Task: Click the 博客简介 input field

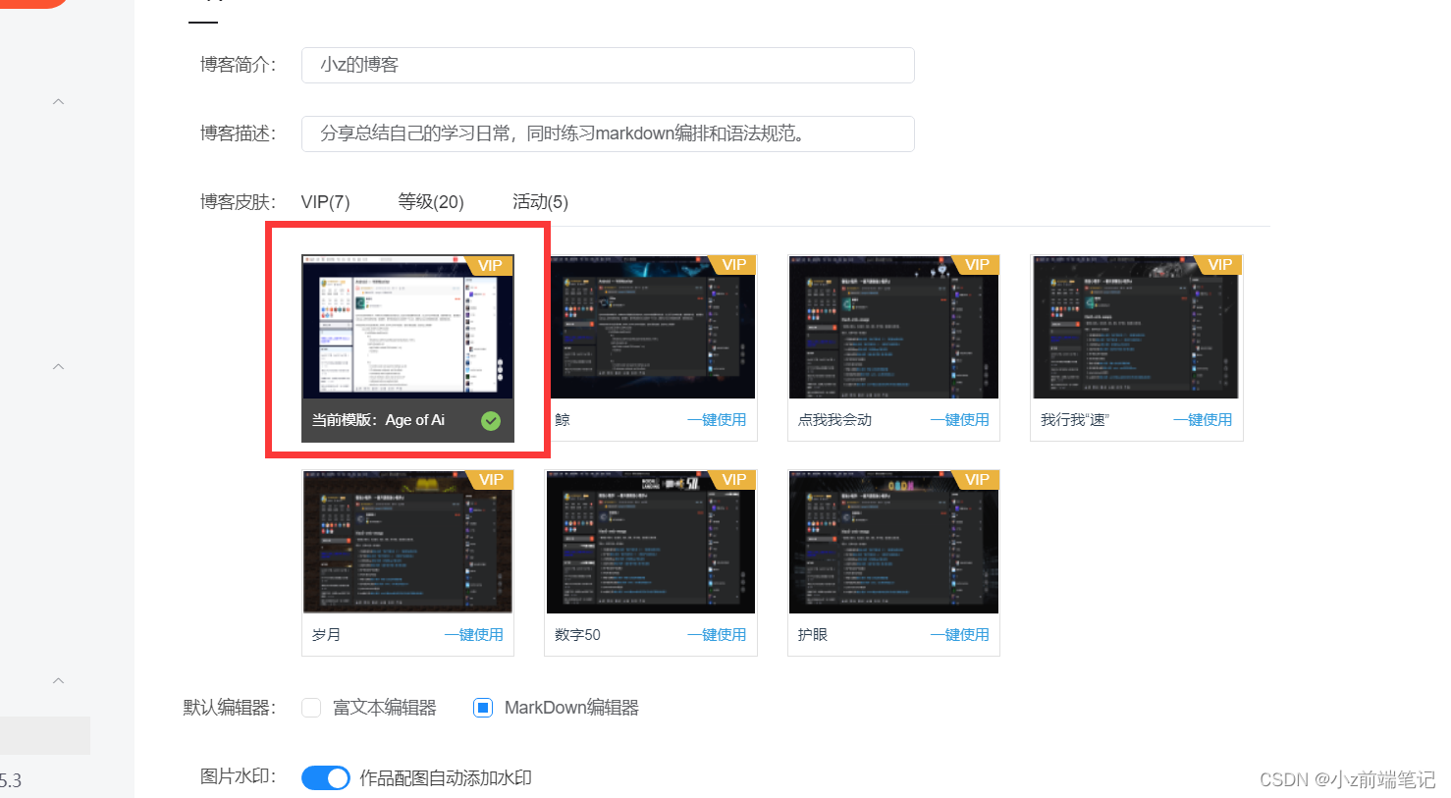Action: tap(607, 65)
